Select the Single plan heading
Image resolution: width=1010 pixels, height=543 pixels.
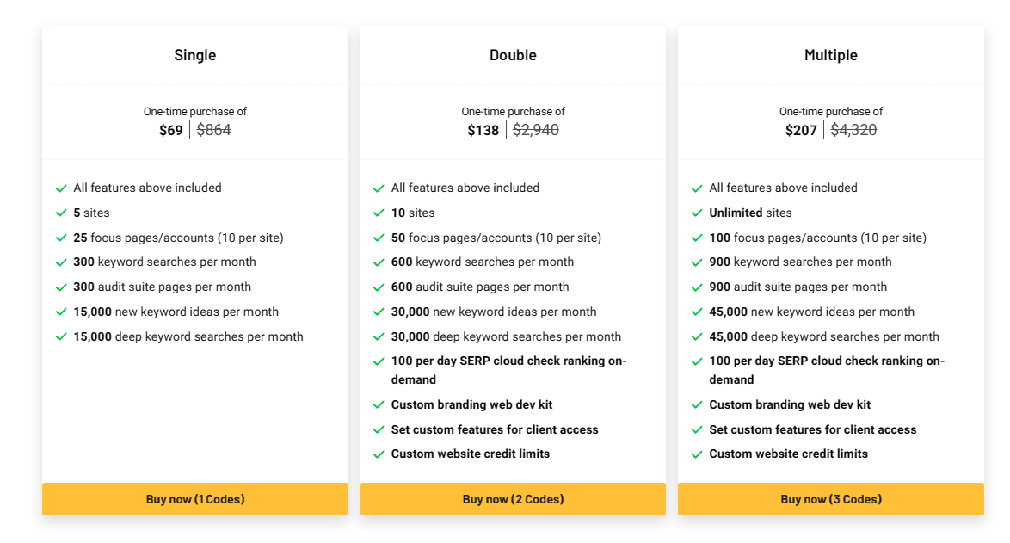195,55
